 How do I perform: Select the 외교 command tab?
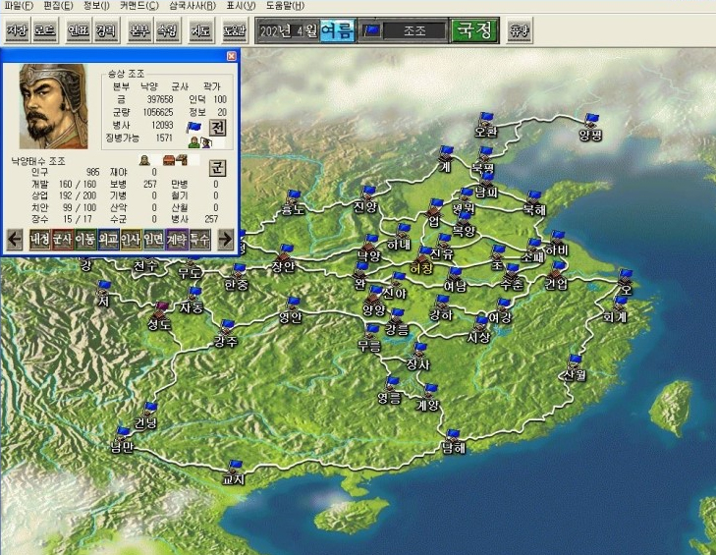(108, 239)
